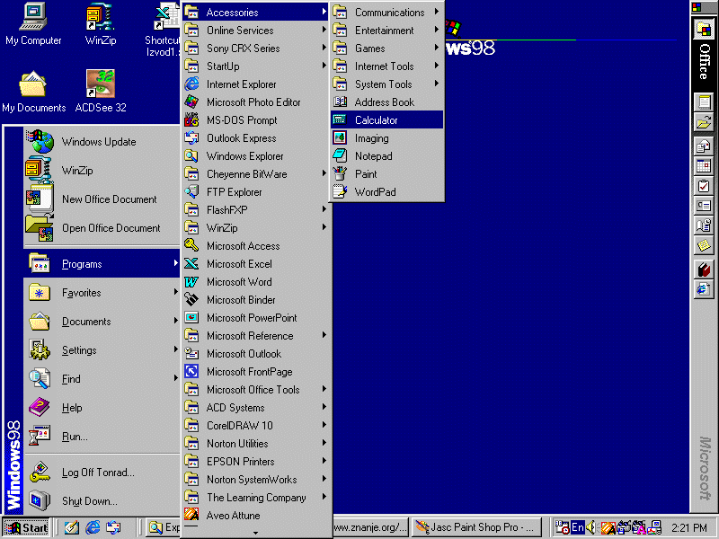Open Microsoft PowerPoint from Programs menu
This screenshot has width=719, height=539.
[x=256, y=318]
